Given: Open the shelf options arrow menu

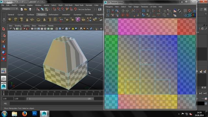Looking at the screenshot, I should [x=4, y=21].
